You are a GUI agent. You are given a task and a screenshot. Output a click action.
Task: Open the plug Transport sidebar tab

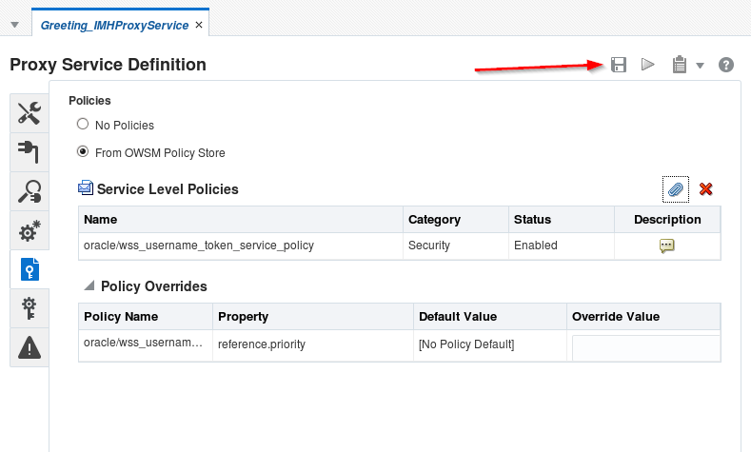pos(30,152)
